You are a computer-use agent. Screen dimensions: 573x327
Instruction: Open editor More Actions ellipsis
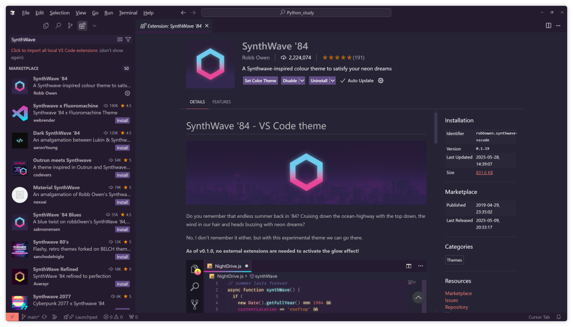point(558,25)
